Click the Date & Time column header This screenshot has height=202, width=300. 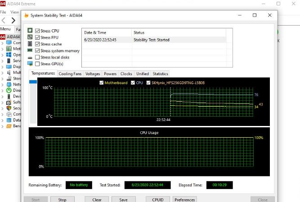(107, 32)
